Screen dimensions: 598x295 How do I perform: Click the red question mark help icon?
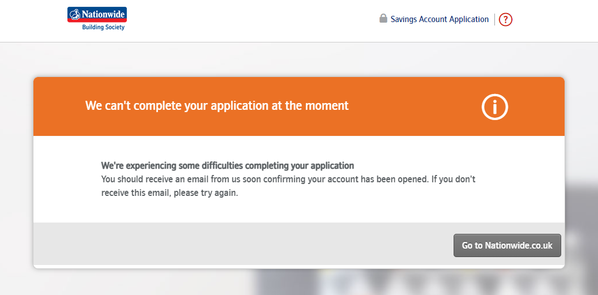click(505, 19)
